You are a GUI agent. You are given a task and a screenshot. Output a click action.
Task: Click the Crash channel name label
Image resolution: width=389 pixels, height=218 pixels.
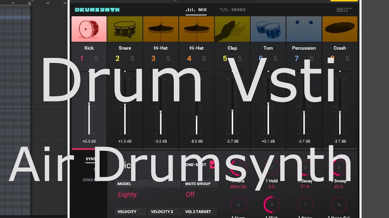[340, 48]
